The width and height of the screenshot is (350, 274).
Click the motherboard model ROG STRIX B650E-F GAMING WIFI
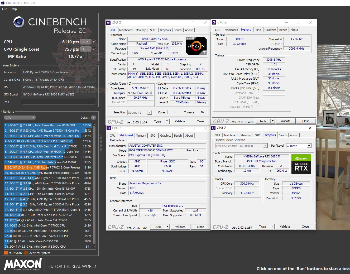click(x=153, y=151)
